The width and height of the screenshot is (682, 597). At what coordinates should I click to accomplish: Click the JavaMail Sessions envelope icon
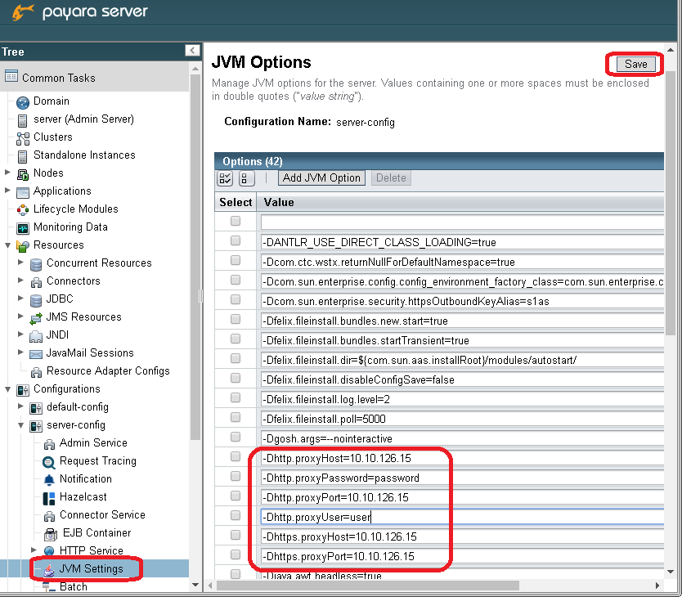pyautogui.click(x=36, y=354)
